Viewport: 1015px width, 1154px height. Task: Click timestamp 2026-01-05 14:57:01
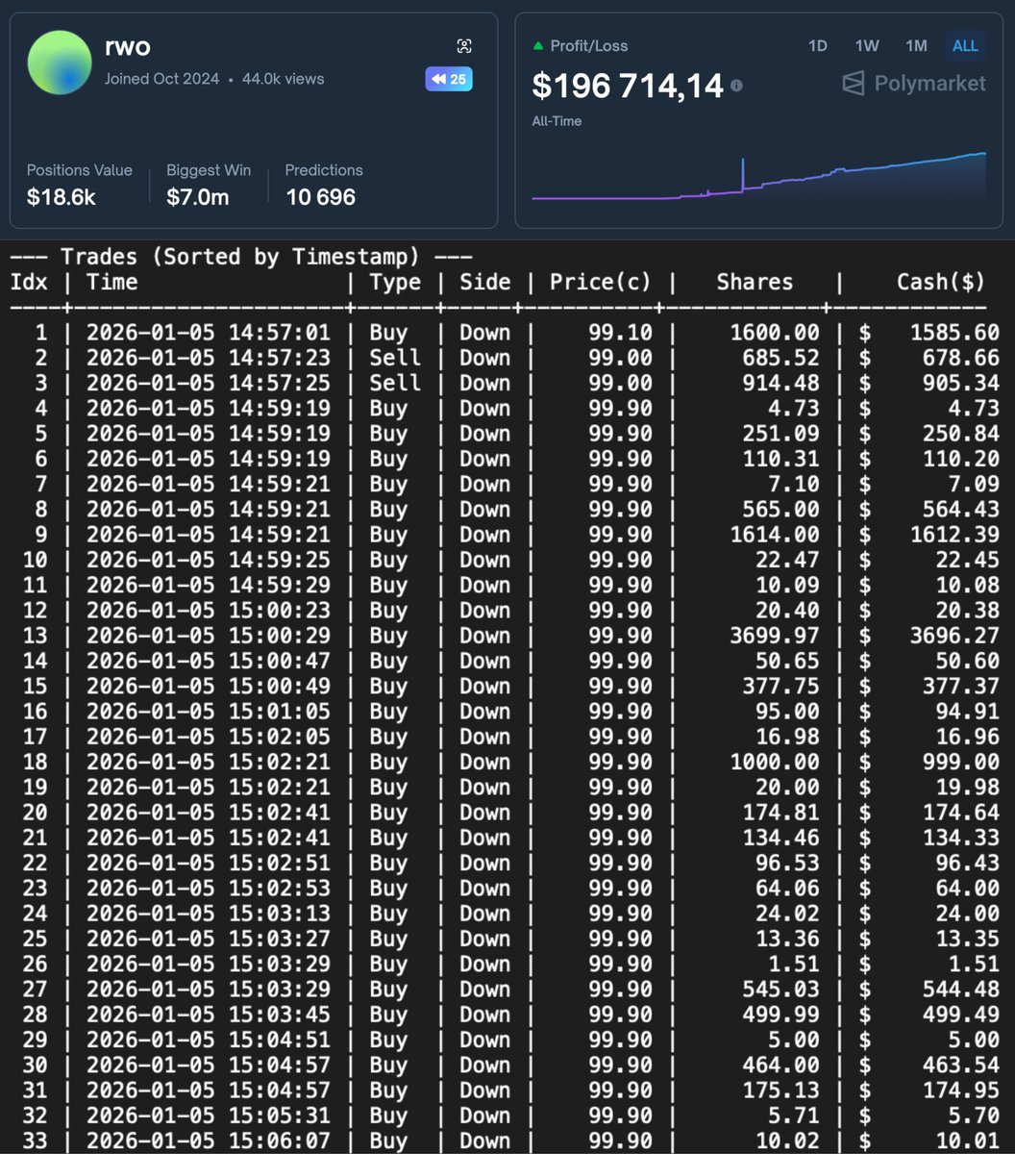point(209,333)
